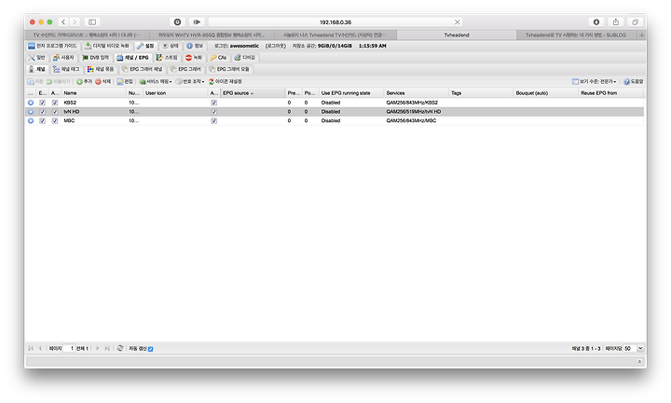This screenshot has width=671, height=403.
Task: Click the logout (로그아웃) link
Action: (x=276, y=46)
